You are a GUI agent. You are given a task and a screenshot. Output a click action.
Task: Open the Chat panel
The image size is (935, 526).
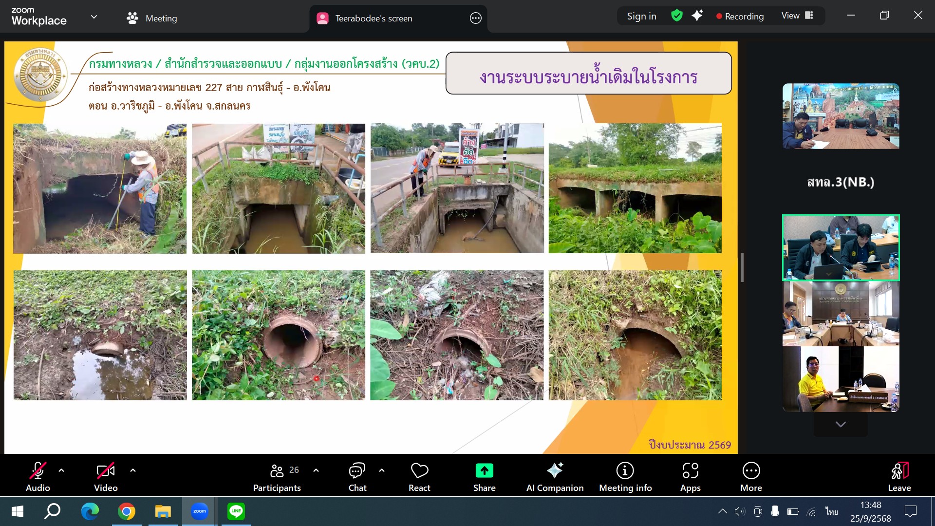(x=357, y=476)
